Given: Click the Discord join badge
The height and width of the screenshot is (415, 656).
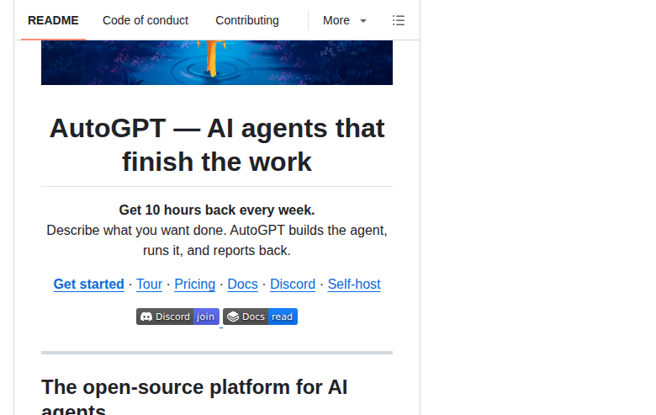Looking at the screenshot, I should pyautogui.click(x=177, y=317).
